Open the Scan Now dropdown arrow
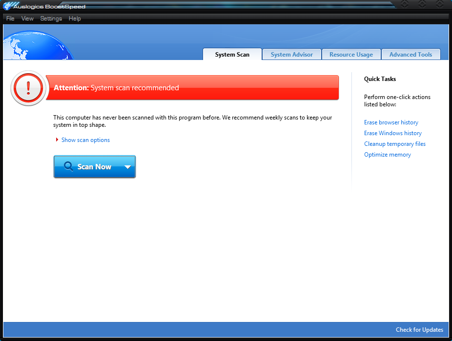The height and width of the screenshot is (341, 452). click(128, 167)
